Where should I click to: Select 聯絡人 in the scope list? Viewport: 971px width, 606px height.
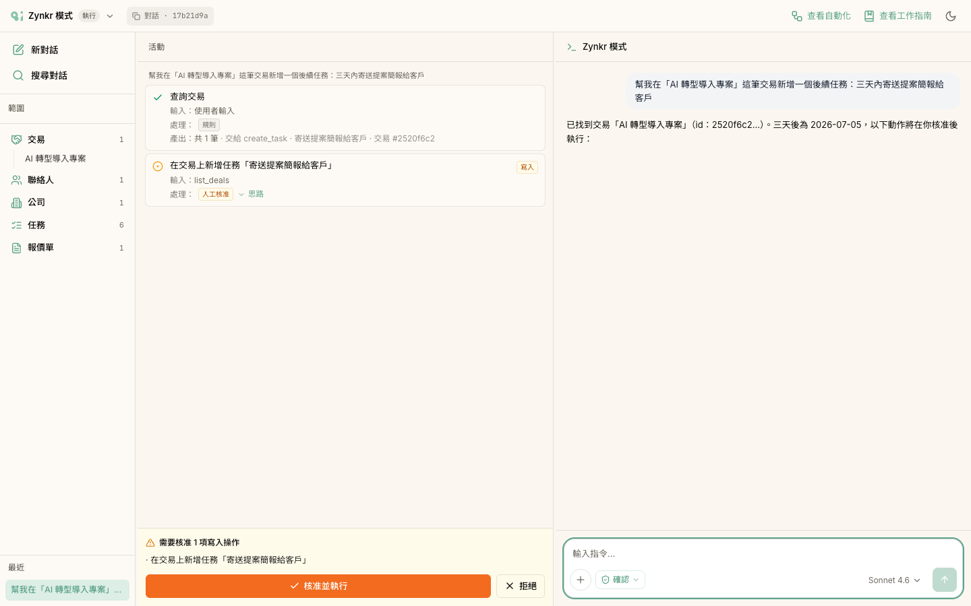tap(67, 180)
